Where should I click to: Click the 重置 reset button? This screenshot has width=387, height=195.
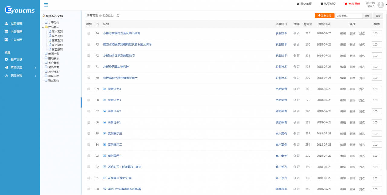pos(378,16)
